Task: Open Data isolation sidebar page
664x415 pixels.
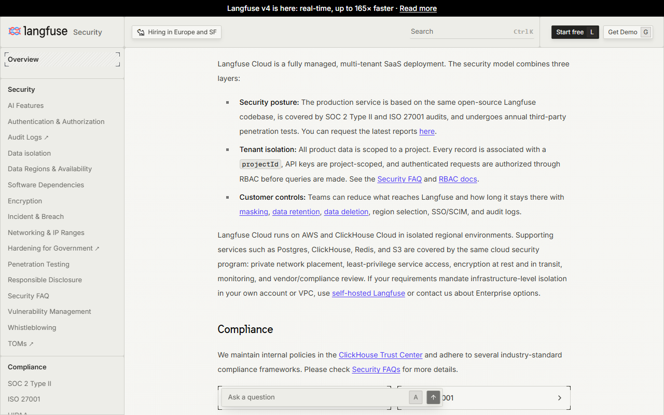Action: 29,154
